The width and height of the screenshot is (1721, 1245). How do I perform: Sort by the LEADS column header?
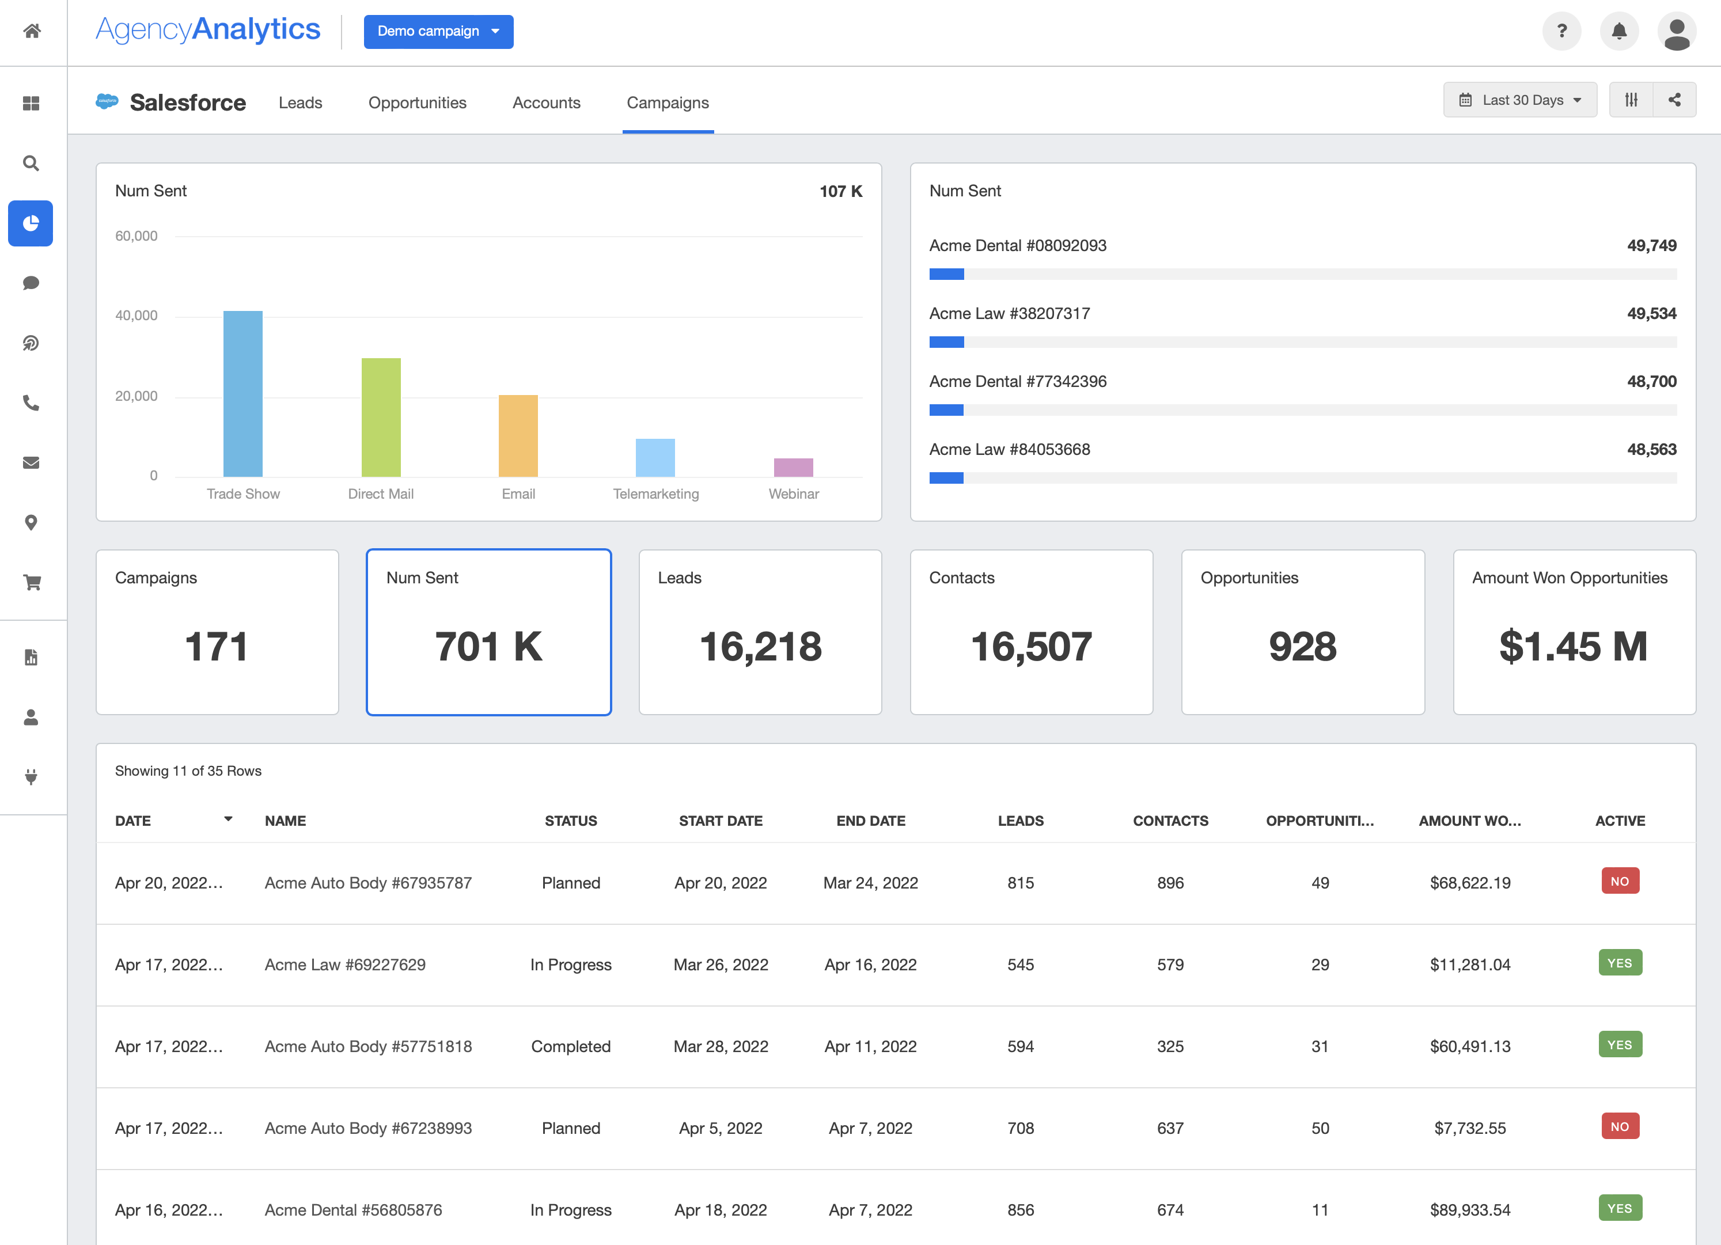click(x=1021, y=821)
